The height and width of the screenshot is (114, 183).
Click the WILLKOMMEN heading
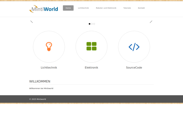40,81
